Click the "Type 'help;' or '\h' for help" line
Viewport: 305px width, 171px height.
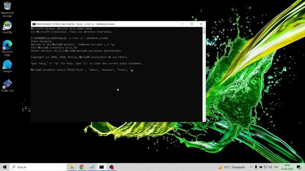[87, 63]
